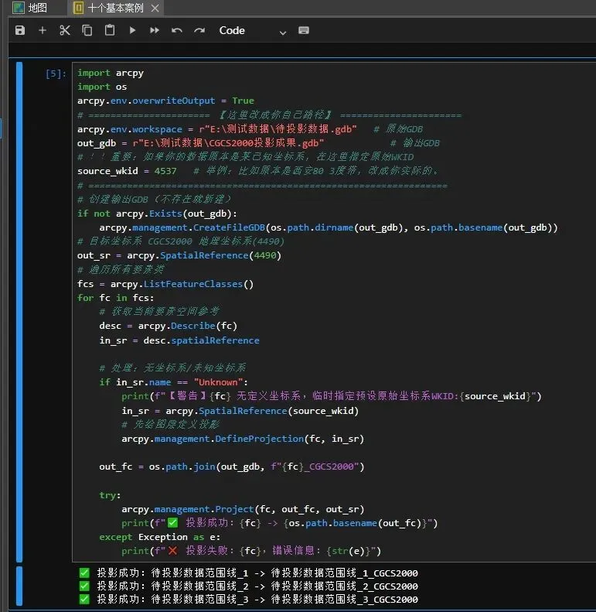
Task: Copy the selected cell
Action: tap(87, 30)
